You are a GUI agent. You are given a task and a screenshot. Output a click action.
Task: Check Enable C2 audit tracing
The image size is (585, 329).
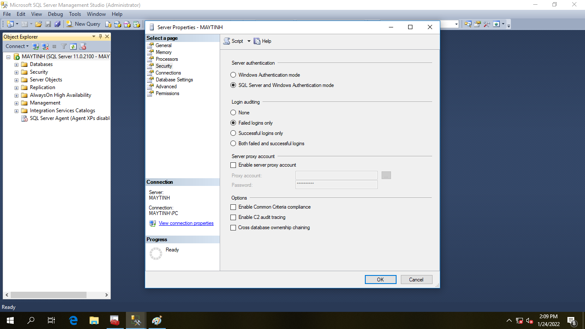click(x=233, y=217)
